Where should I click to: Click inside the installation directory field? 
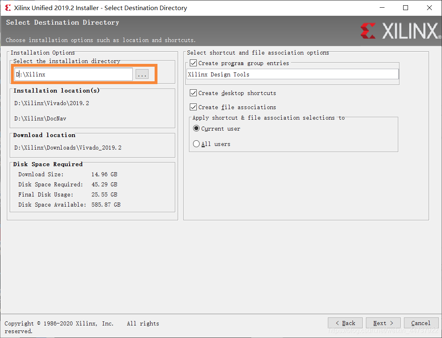point(73,74)
